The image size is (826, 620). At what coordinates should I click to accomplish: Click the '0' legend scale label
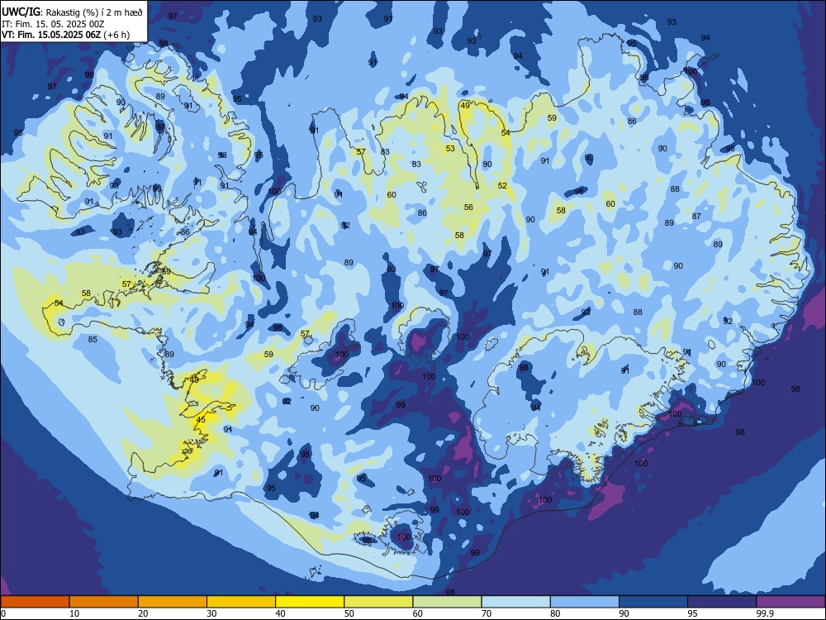pos(2,613)
